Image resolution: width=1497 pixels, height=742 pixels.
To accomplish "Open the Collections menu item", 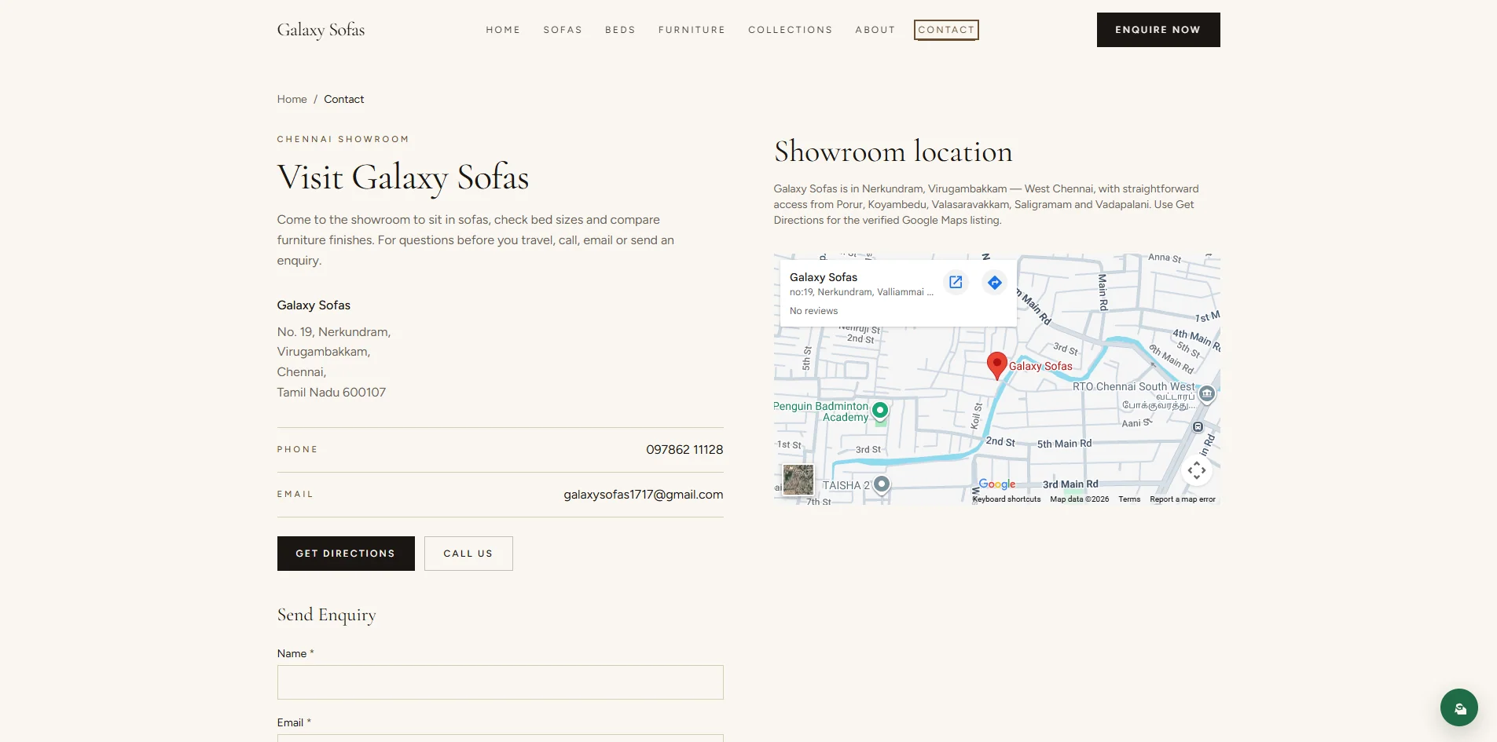I will point(790,30).
